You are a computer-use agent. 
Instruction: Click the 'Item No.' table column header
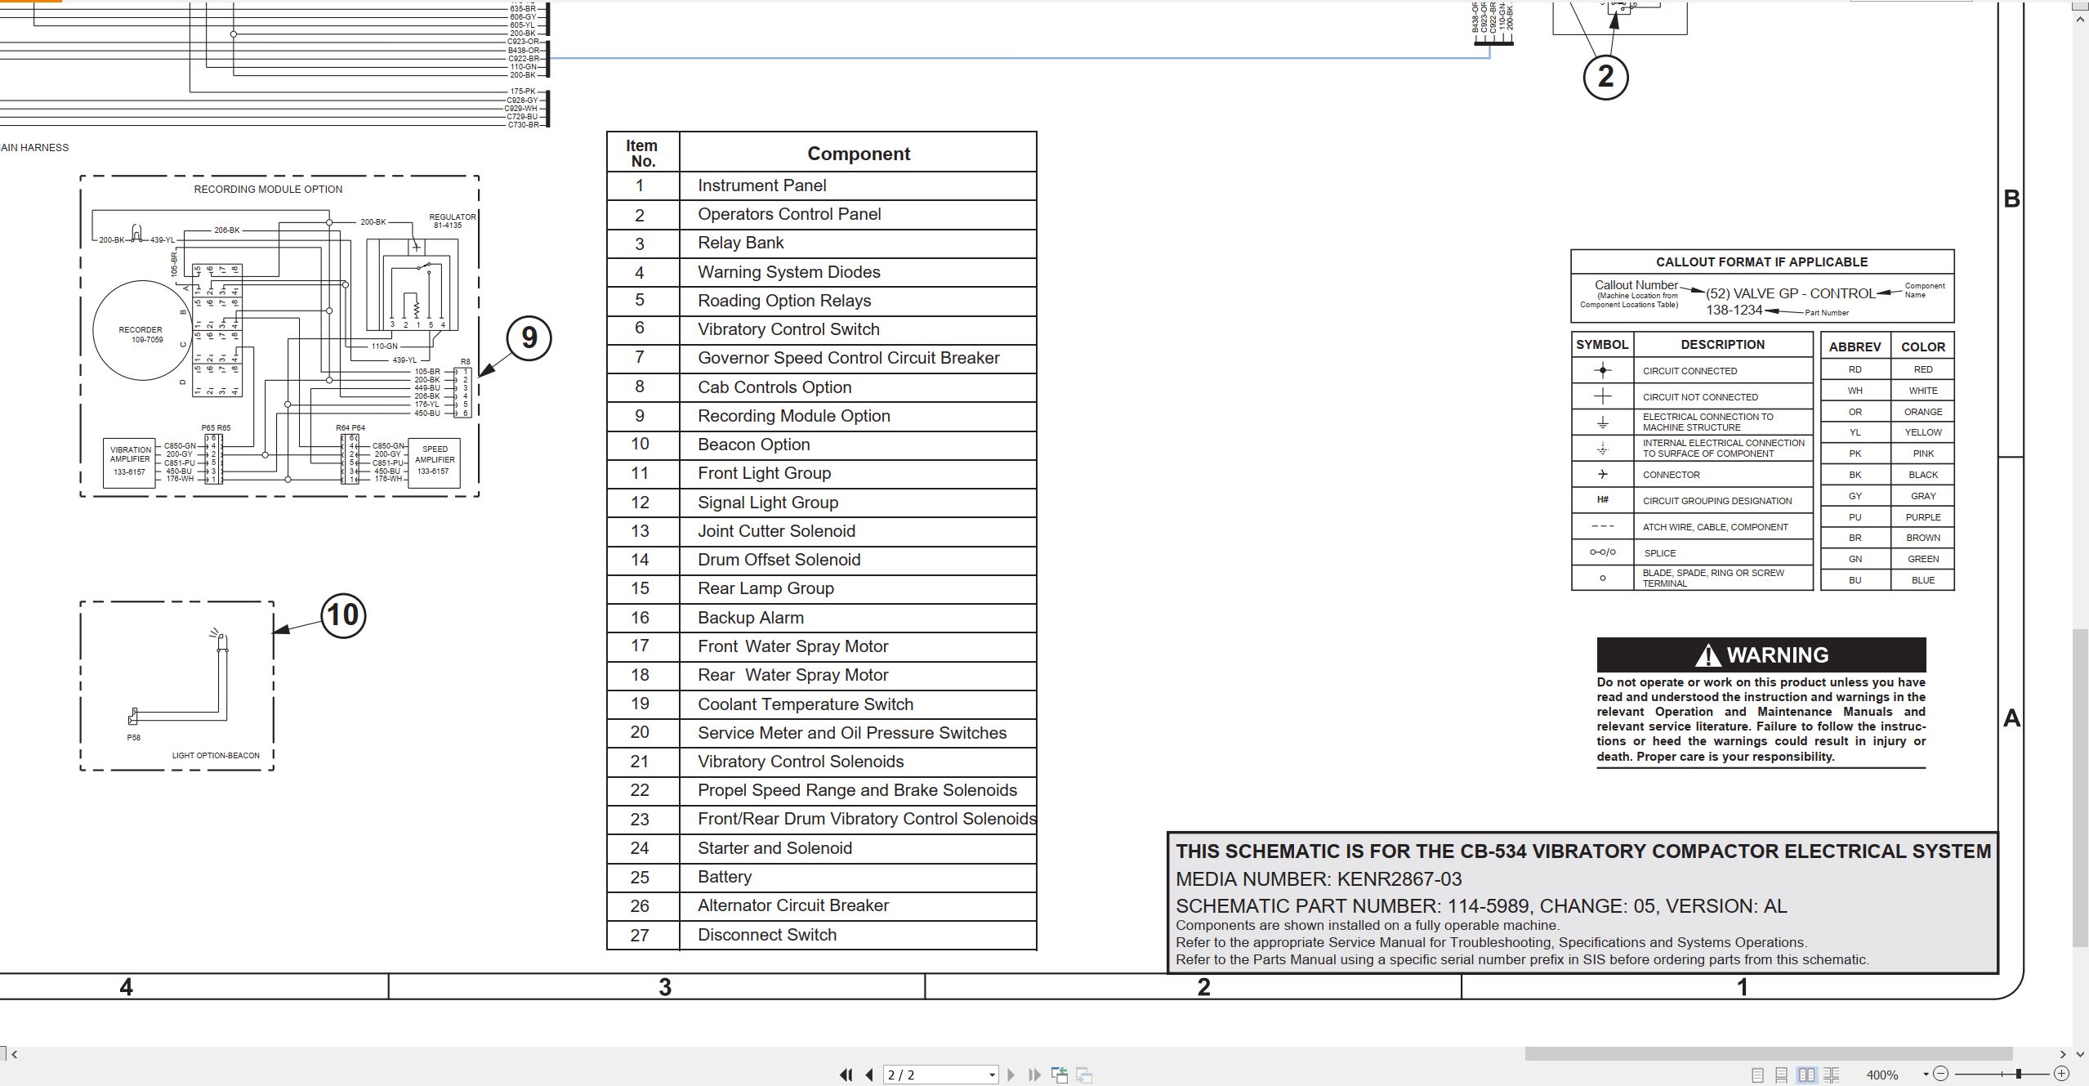642,153
